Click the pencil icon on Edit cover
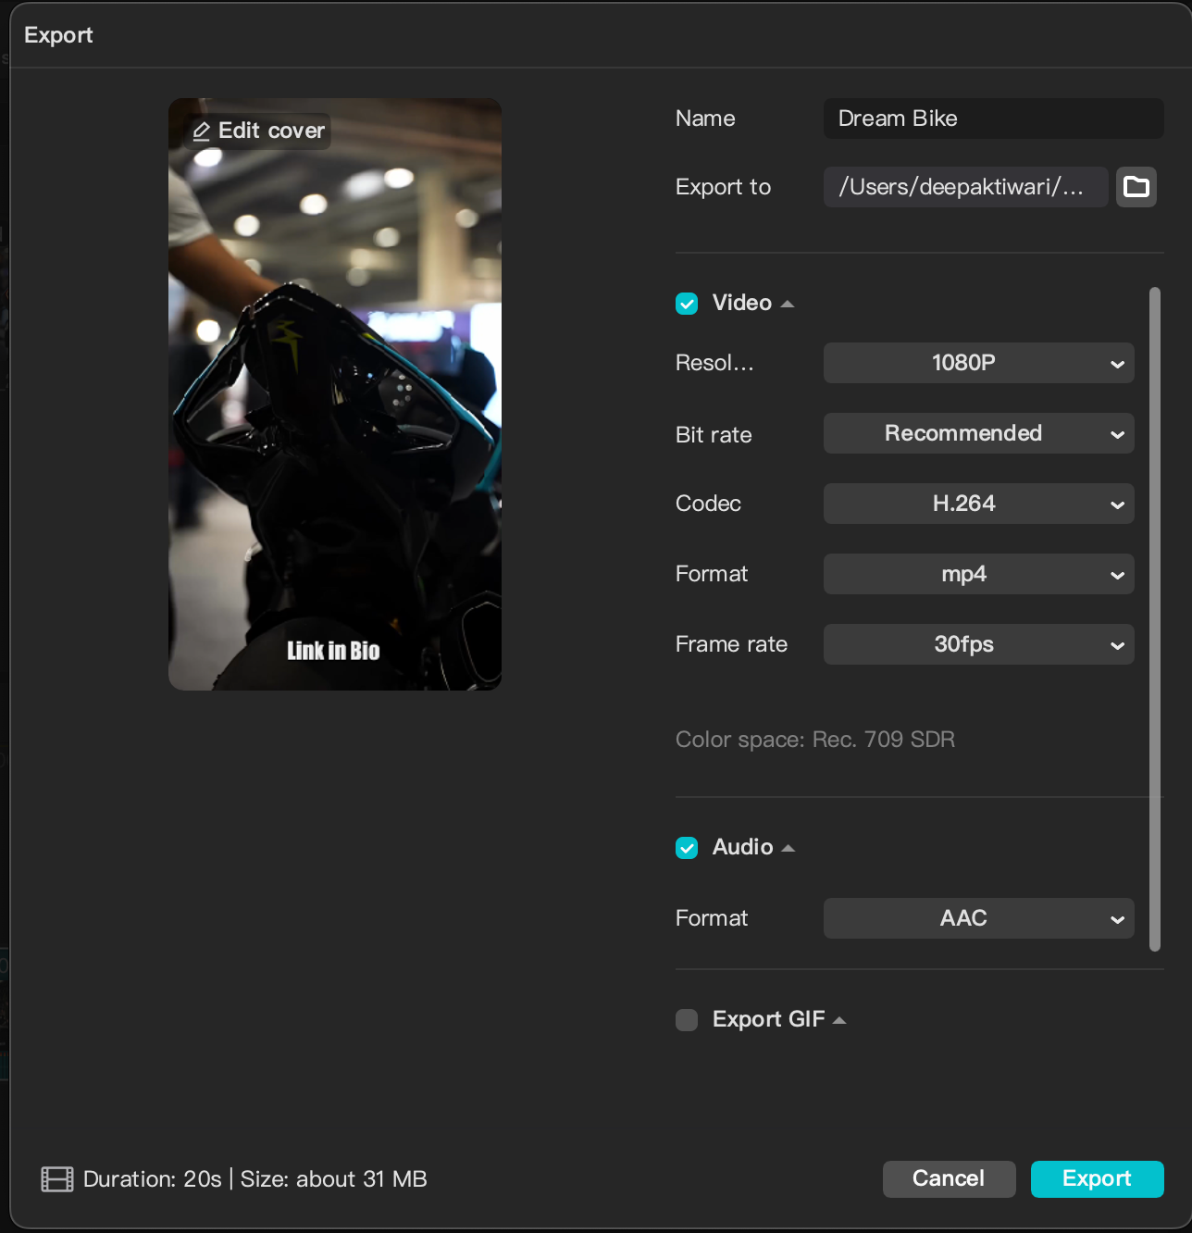 pyautogui.click(x=201, y=131)
